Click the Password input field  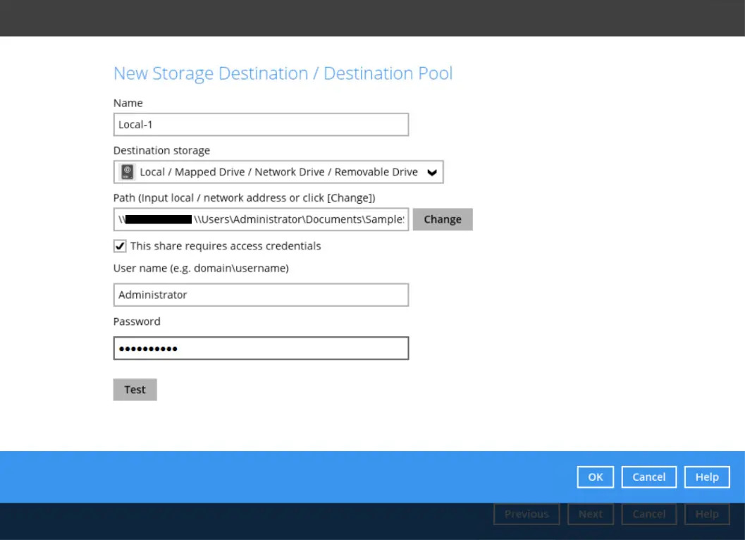click(x=261, y=348)
